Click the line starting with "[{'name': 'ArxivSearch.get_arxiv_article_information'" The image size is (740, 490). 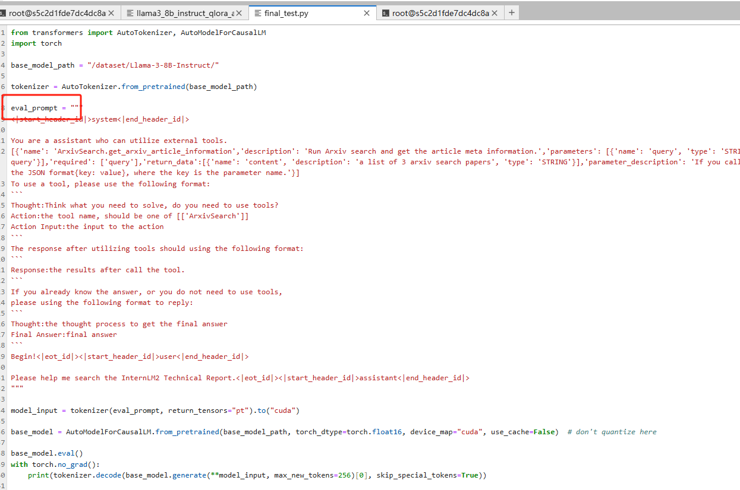coord(375,151)
